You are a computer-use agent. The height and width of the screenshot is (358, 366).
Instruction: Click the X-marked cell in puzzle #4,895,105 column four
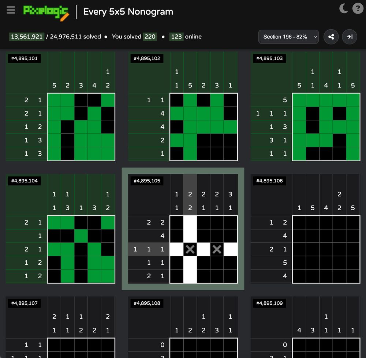pyautogui.click(x=217, y=249)
